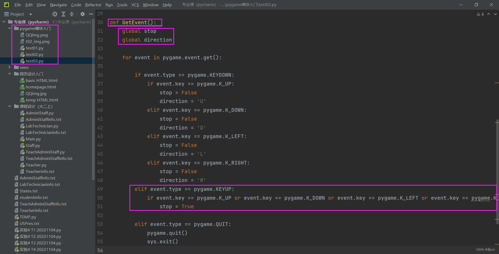The height and width of the screenshot is (254, 499).
Task: Click the warning triangle inspection indicator
Action: [x=478, y=14]
